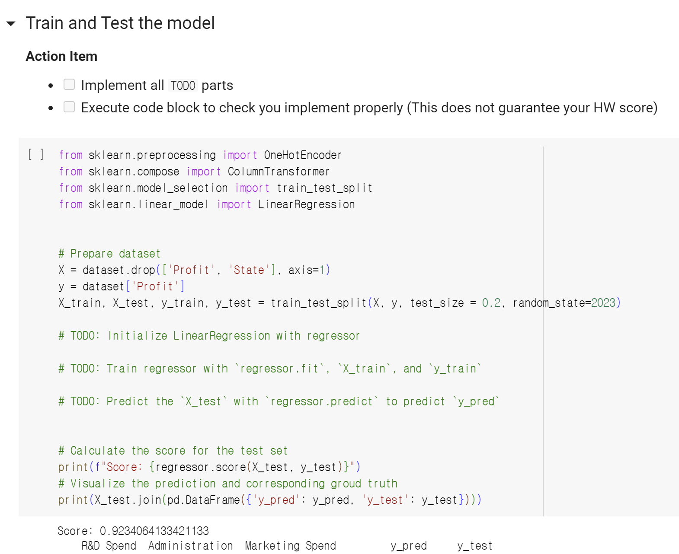Screen dimensions: 679x554
Task: Click the ColumnTransformer import statement
Action: point(194,171)
